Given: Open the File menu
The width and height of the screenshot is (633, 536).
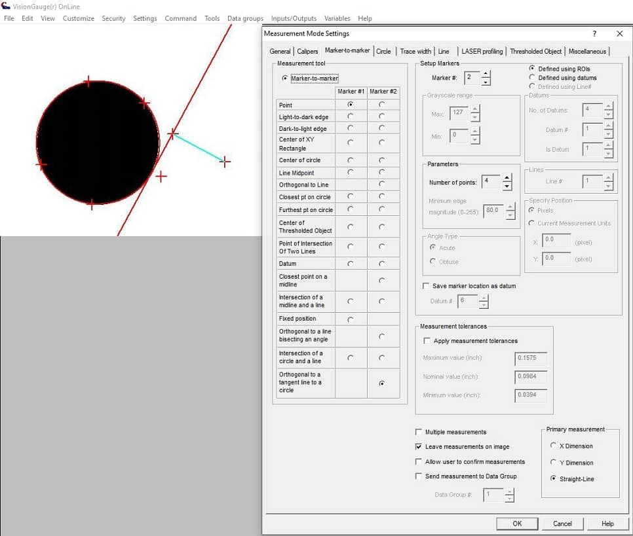Looking at the screenshot, I should (x=9, y=18).
